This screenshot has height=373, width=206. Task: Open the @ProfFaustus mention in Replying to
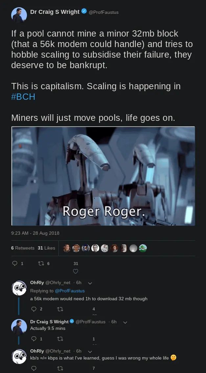tap(70, 291)
